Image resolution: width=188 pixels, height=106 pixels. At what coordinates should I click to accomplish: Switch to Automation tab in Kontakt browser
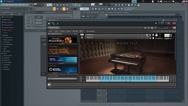click(x=75, y=31)
